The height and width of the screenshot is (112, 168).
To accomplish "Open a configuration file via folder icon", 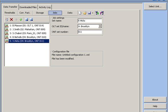I will point(85,13).
